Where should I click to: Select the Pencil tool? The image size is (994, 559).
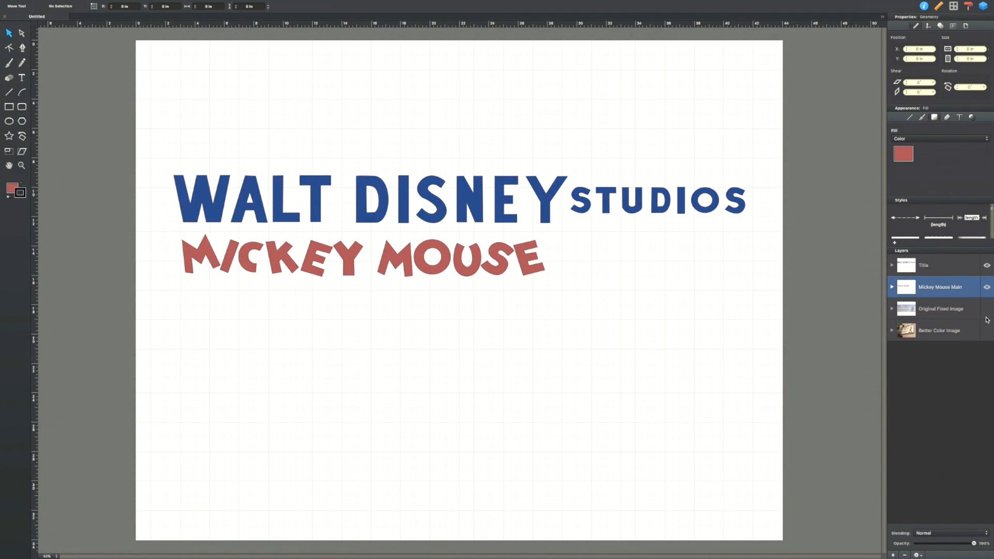[22, 62]
